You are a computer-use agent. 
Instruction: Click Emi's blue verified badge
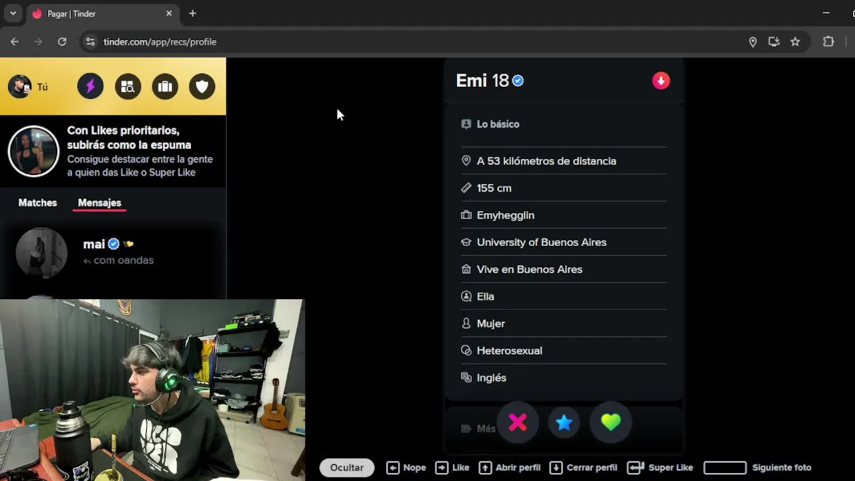point(518,81)
